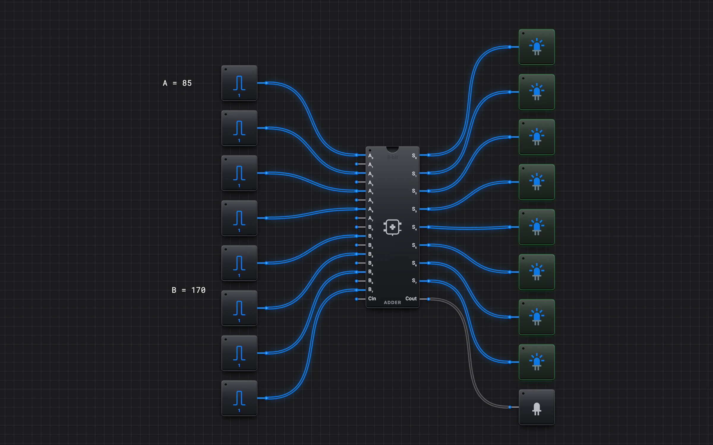713x445 pixels.
Task: Click the 'B = 170' text label
Action: [x=189, y=290]
